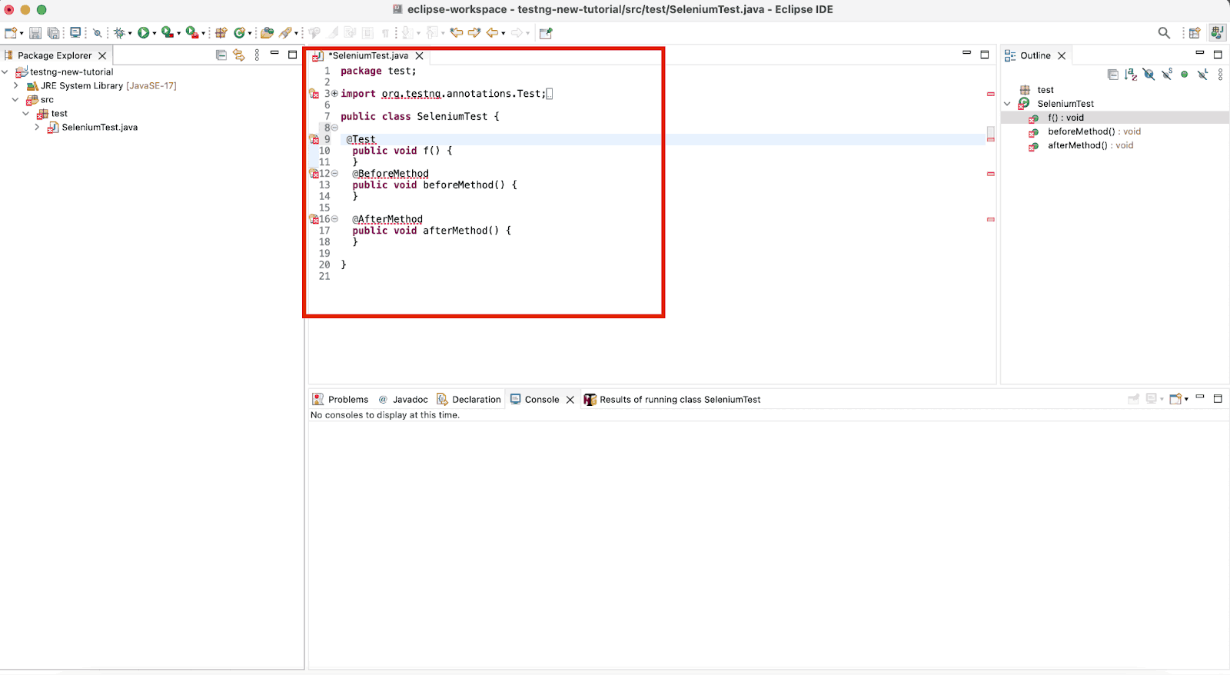The height and width of the screenshot is (675, 1230).
Task: Toggle Hide Local Types in Outline
Action: 1202,75
